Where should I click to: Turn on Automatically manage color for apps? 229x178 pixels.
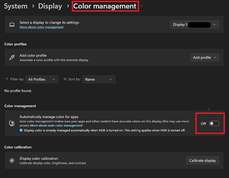click(x=214, y=123)
